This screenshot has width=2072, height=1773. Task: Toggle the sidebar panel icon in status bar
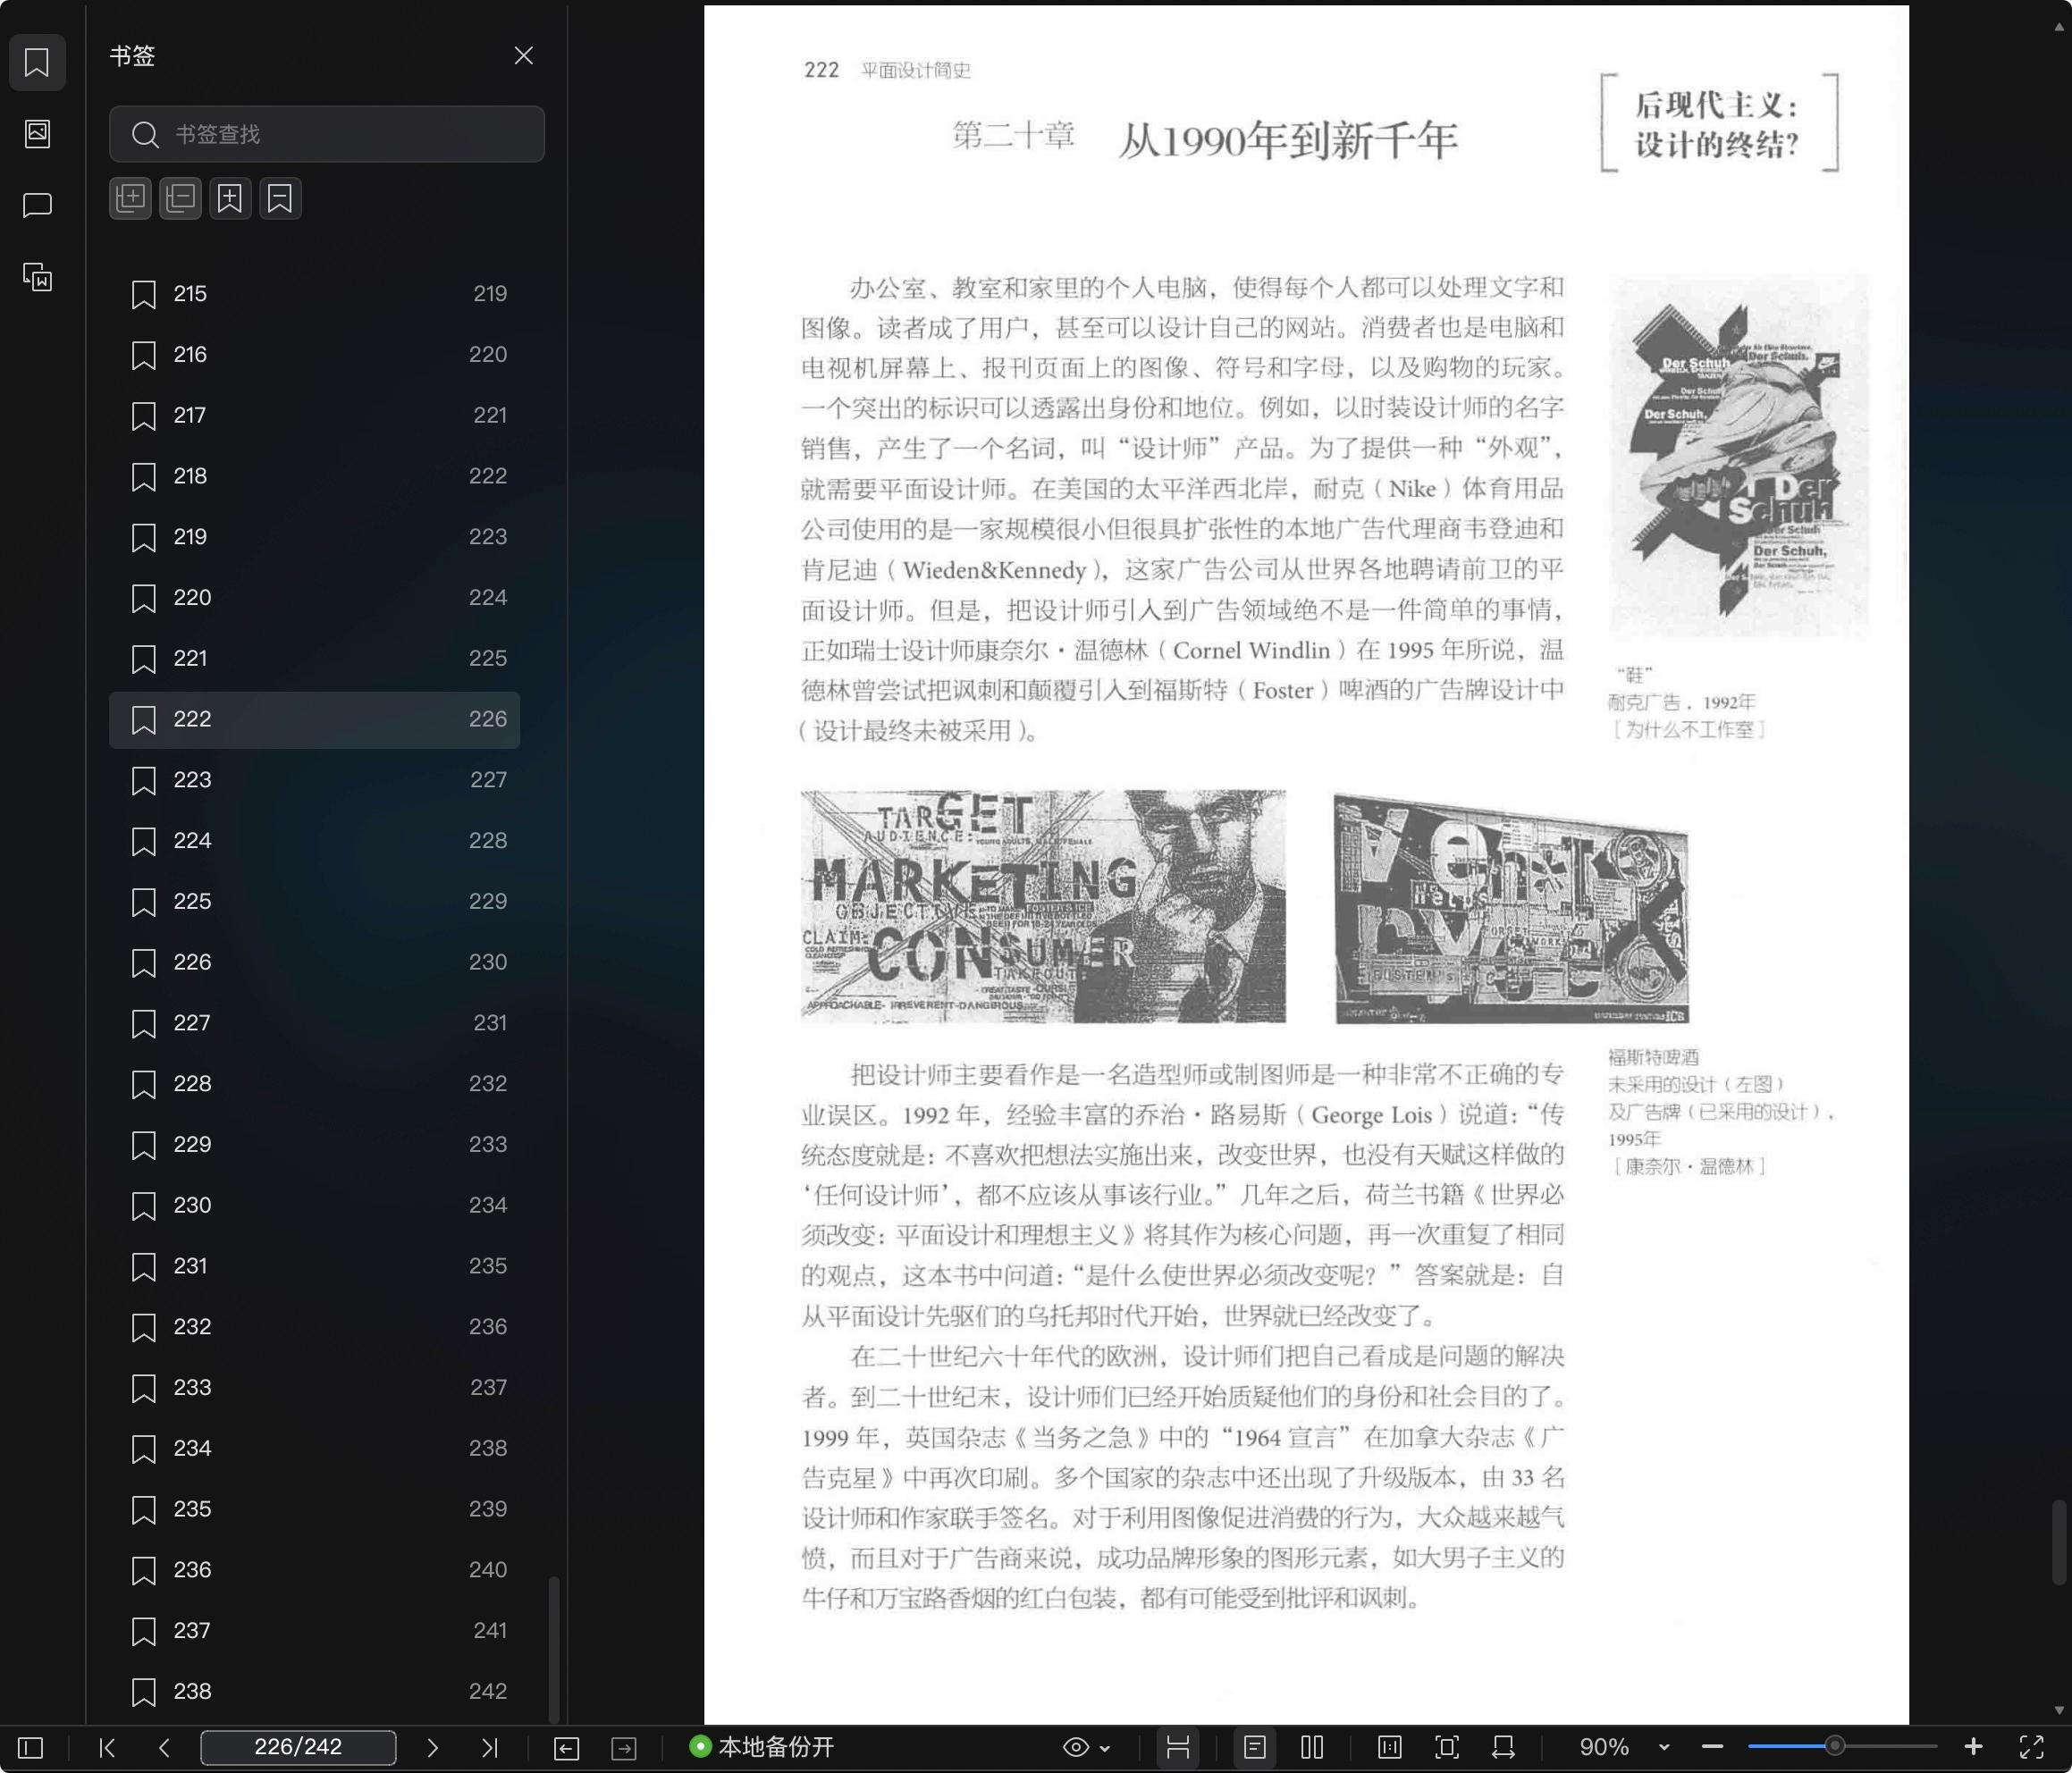click(31, 1748)
